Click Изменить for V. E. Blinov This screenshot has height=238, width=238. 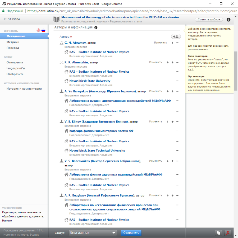[155, 121]
